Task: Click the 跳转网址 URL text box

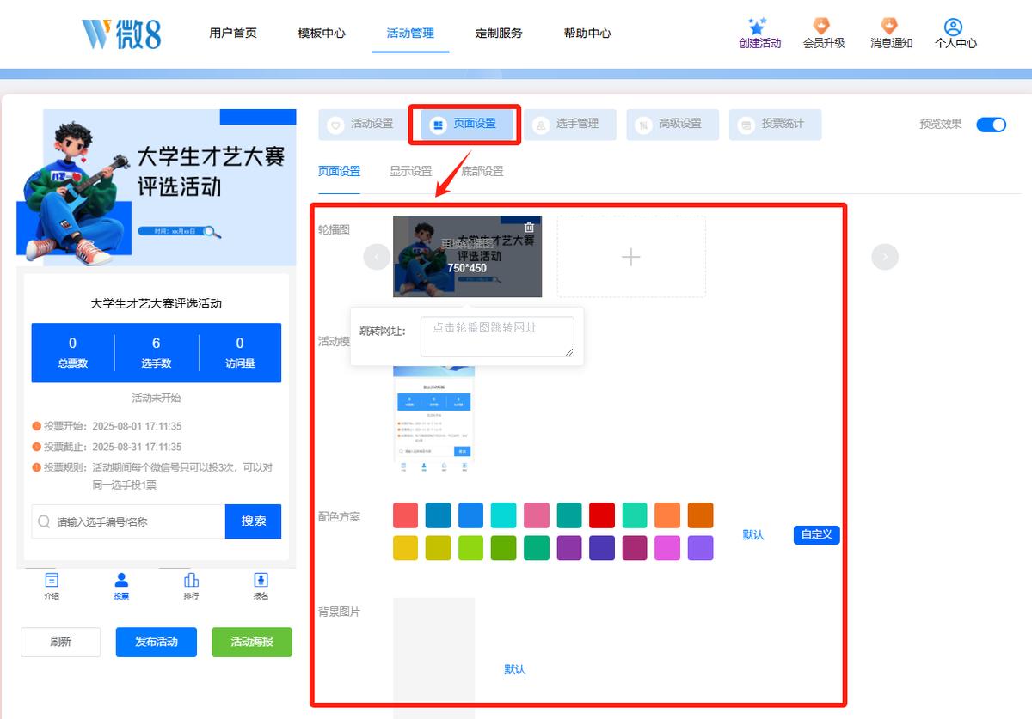Action: [x=497, y=337]
